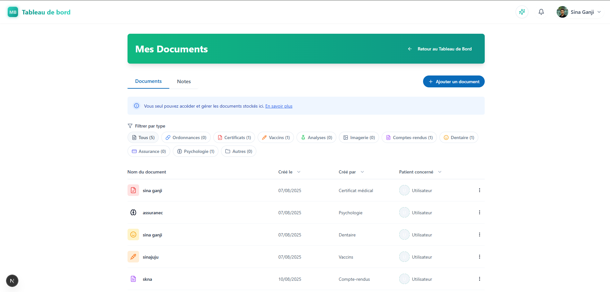This screenshot has height=292, width=610.
Task: Filter by Vaccins (1)
Action: 276,137
